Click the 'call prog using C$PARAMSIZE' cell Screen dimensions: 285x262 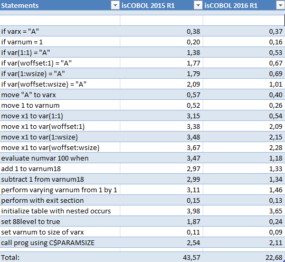(x=60, y=242)
